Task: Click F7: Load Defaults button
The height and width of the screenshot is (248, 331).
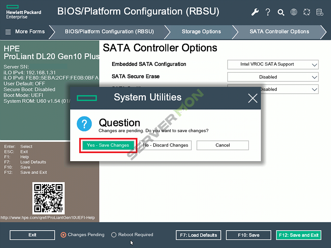Action: click(198, 235)
